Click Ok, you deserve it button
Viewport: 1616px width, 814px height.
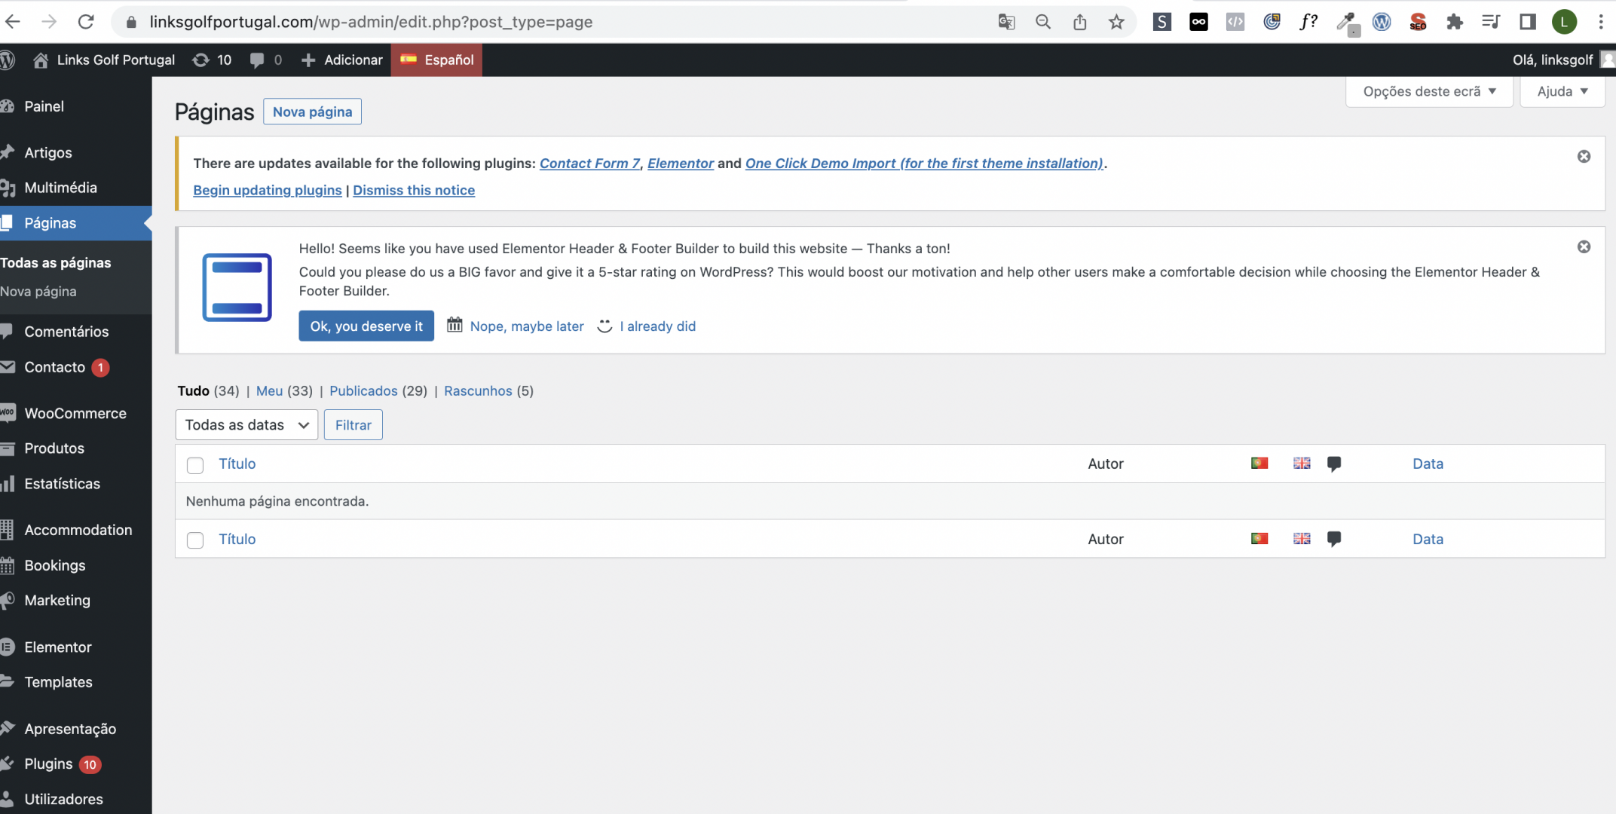pyautogui.click(x=366, y=326)
